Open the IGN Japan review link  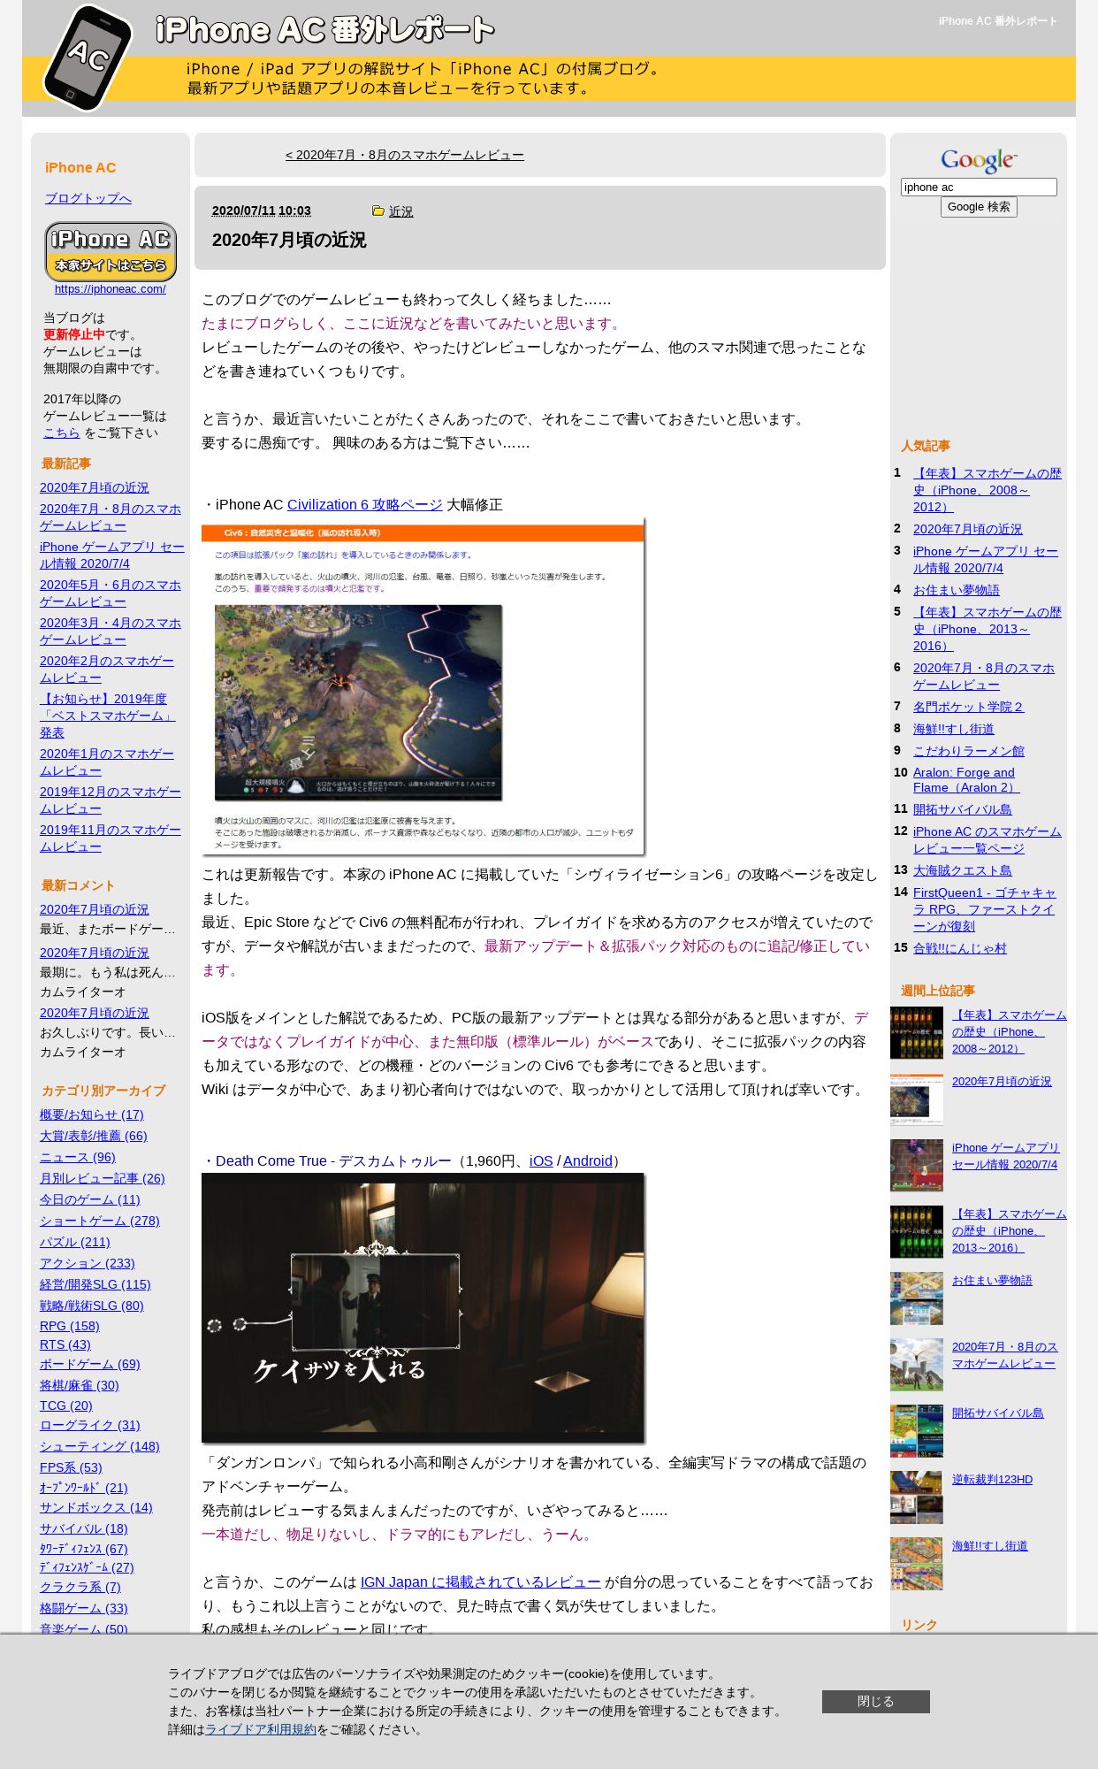click(480, 1581)
